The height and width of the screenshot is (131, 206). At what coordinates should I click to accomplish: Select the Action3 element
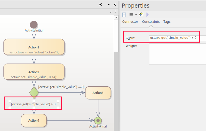click(98, 93)
